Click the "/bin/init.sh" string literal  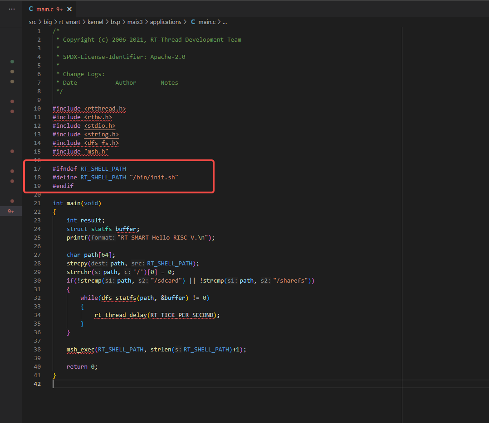(x=154, y=178)
